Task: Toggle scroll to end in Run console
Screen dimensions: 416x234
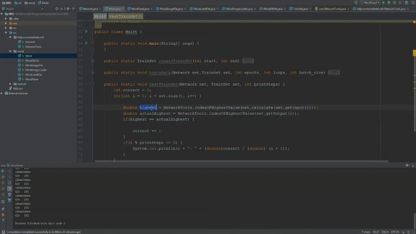Action: (9, 188)
